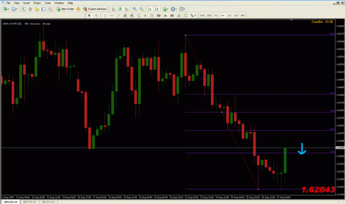
Task: Select the horizontal line drawing tool
Action: (112, 15)
